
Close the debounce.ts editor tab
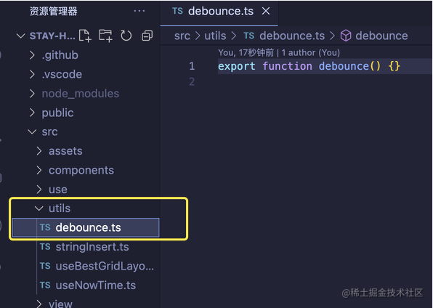point(266,11)
